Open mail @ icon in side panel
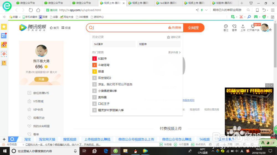277x155 pixels. (x=4, y=54)
